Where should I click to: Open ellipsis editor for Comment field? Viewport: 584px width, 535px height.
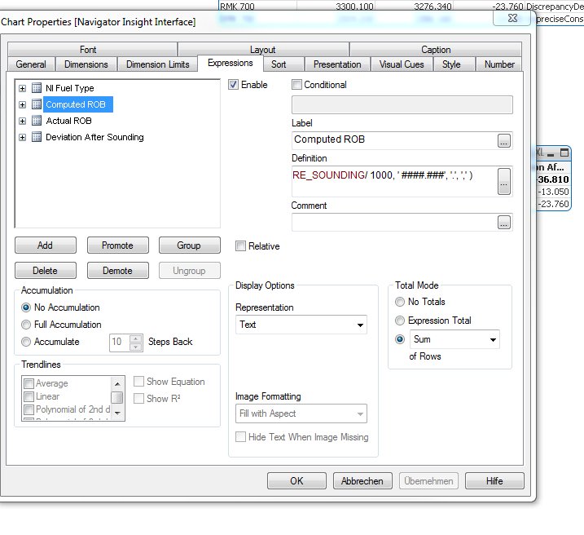coord(504,222)
